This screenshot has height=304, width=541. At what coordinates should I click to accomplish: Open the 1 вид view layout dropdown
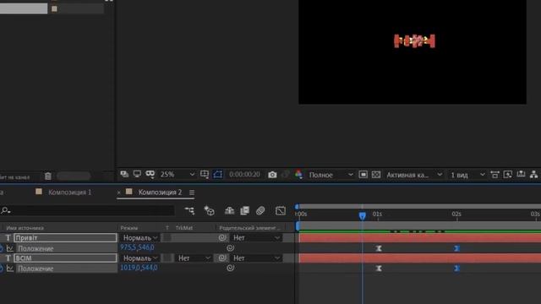tap(467, 175)
